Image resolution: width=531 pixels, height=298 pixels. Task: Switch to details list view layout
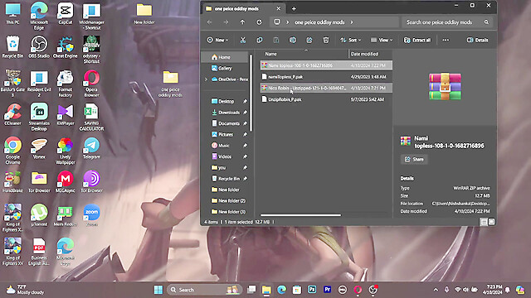(x=484, y=222)
